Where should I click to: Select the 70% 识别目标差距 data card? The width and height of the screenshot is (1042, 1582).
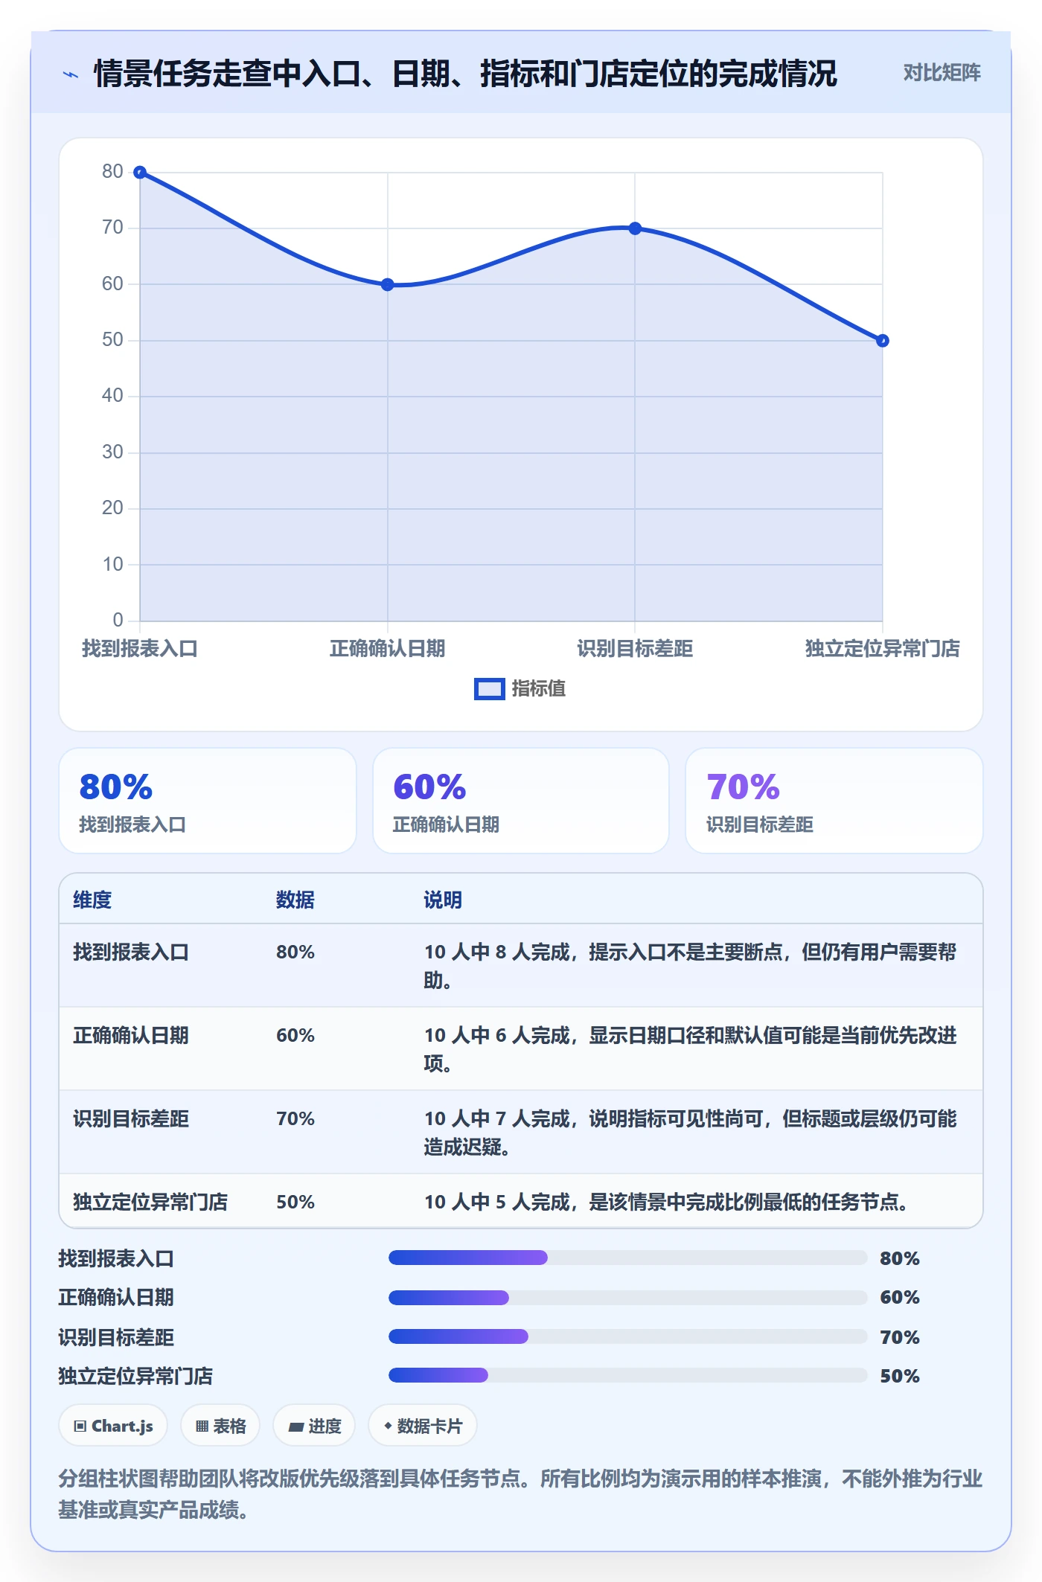point(834,801)
